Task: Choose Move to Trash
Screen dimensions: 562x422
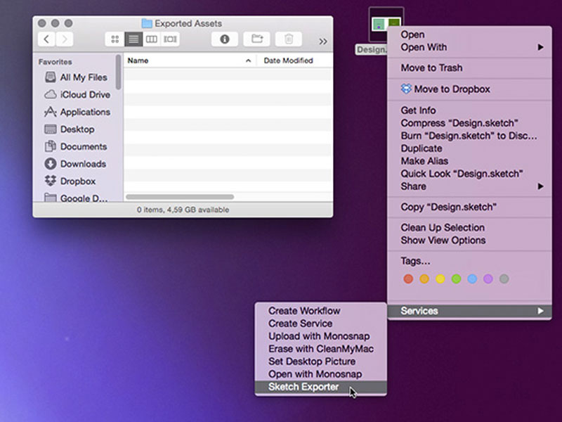Action: coord(469,68)
